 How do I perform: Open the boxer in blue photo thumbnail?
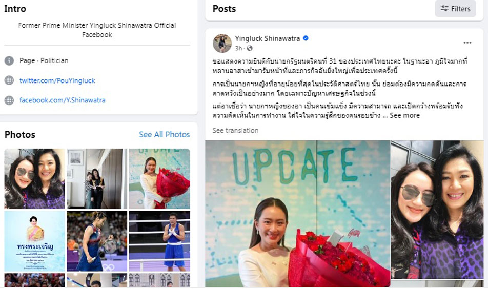159,241
